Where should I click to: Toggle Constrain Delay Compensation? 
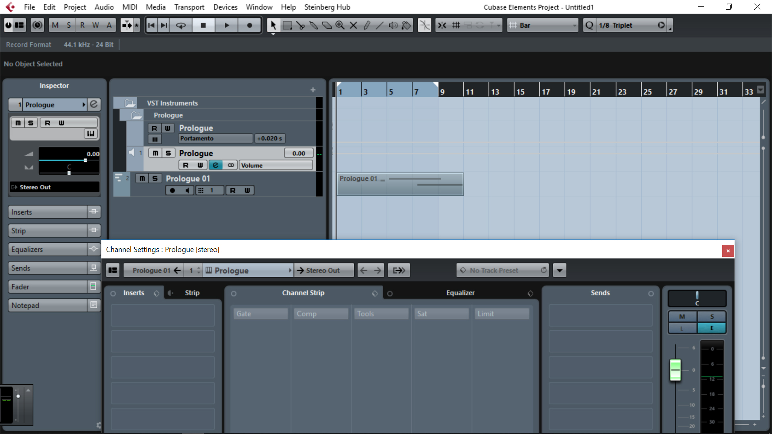click(37, 25)
